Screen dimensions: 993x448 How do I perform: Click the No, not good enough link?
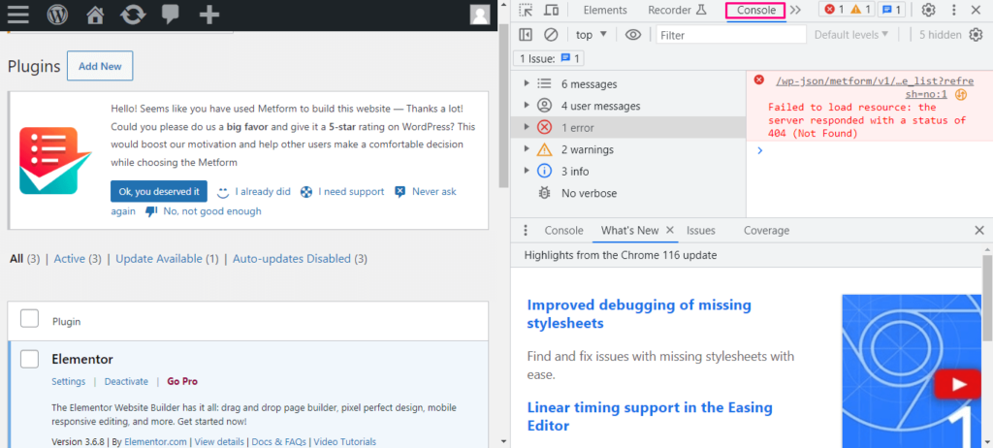pyautogui.click(x=212, y=211)
